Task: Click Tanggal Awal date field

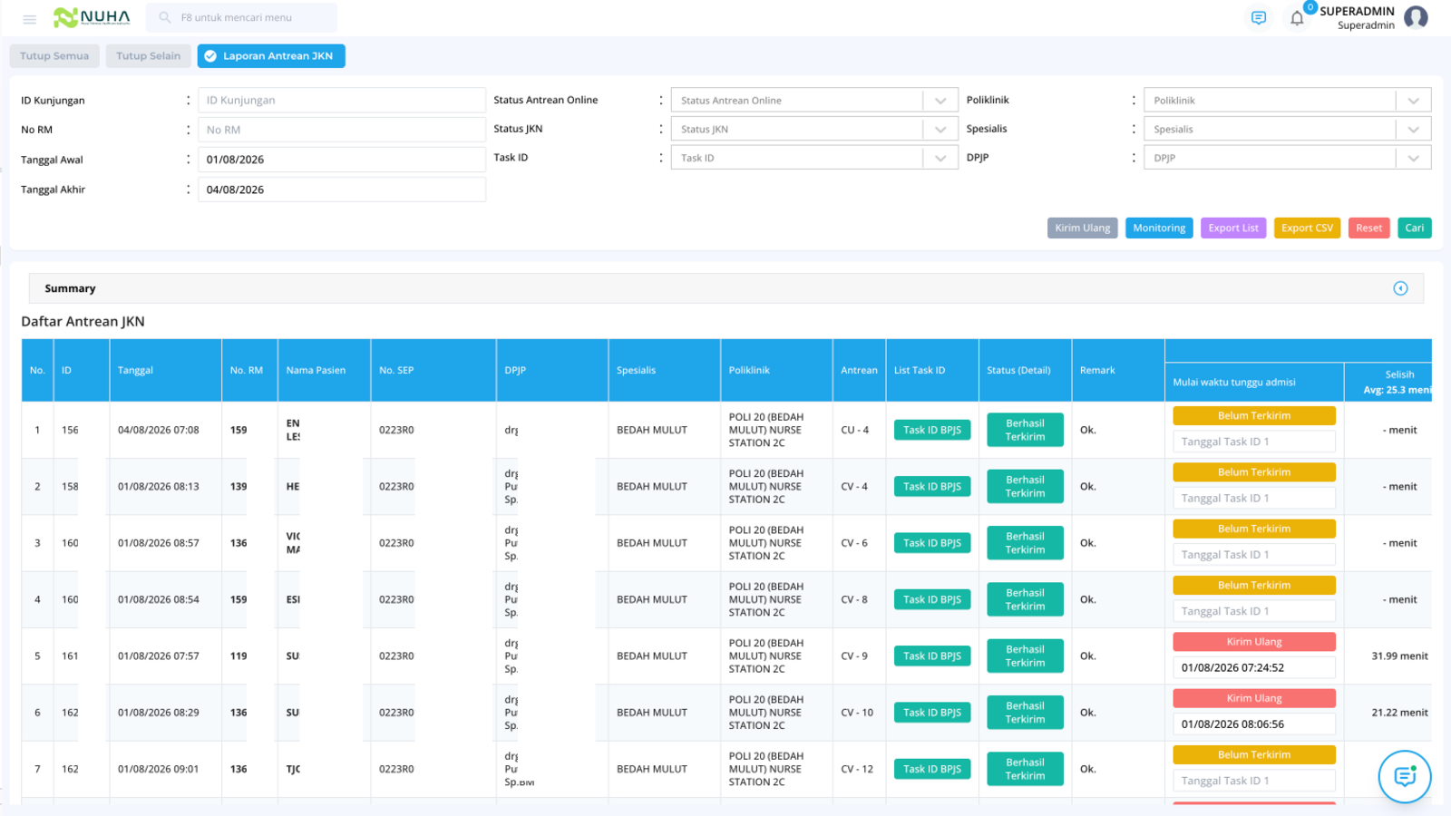Action: click(x=342, y=160)
